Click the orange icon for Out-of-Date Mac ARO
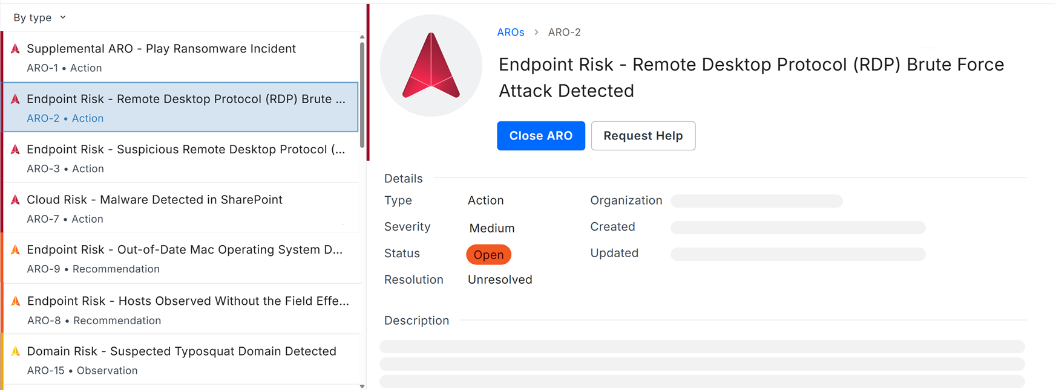 (x=16, y=249)
